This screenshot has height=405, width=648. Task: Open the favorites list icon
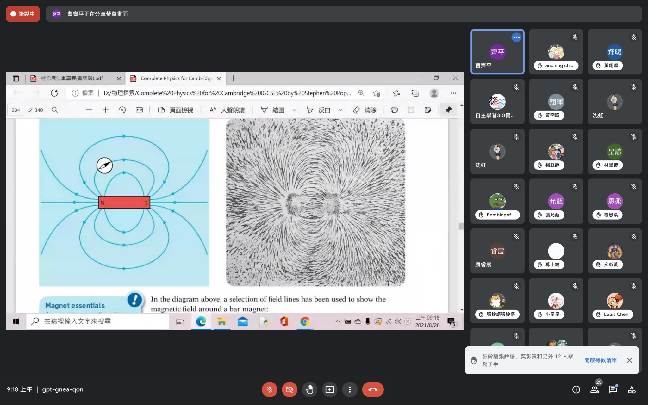click(x=396, y=93)
